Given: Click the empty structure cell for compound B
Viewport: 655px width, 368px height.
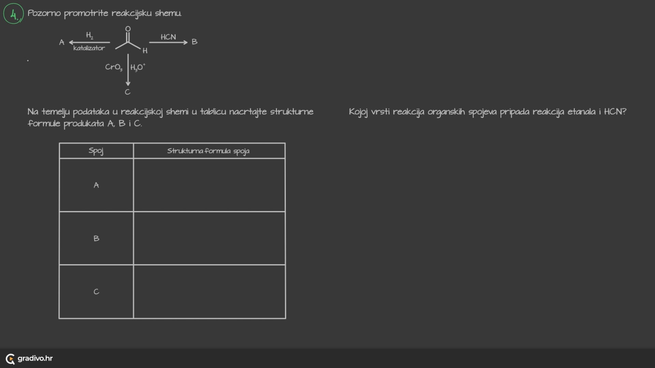Looking at the screenshot, I should click(x=209, y=238).
